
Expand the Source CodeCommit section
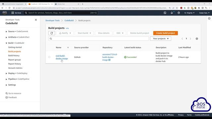(x=6, y=31)
